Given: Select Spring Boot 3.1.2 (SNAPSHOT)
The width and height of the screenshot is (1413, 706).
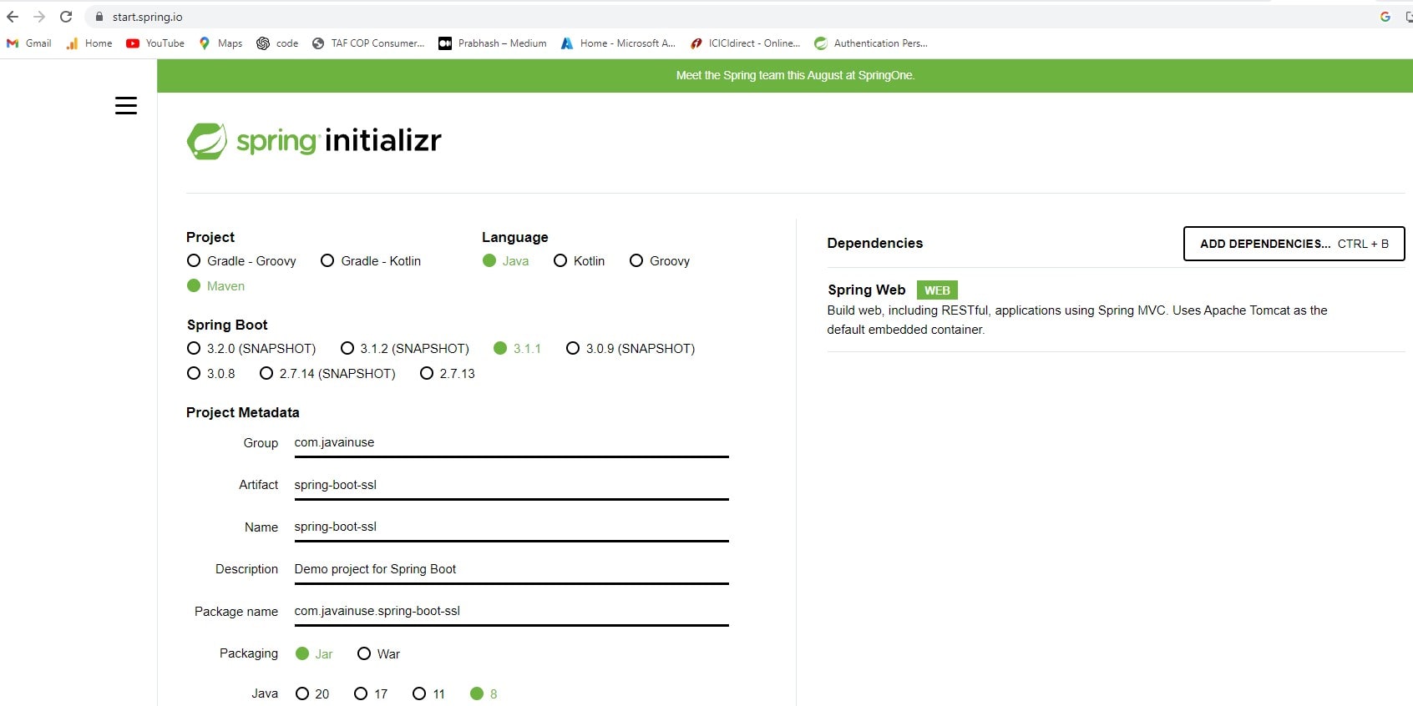Looking at the screenshot, I should tap(404, 349).
